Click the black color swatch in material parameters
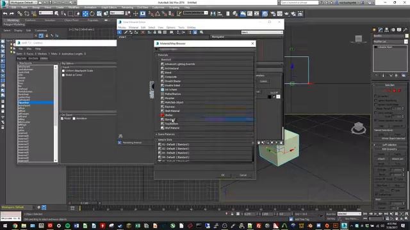This screenshot has height=230, width=410. 270,96
